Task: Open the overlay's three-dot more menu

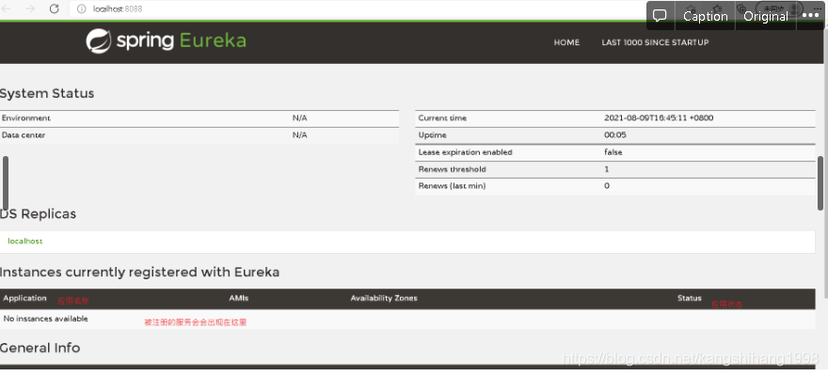Action: pos(810,16)
